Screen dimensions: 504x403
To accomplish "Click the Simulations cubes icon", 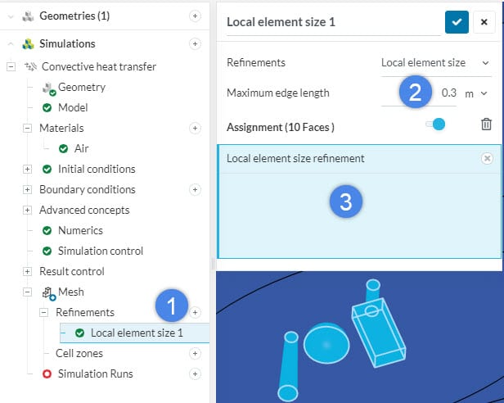I will coord(28,44).
